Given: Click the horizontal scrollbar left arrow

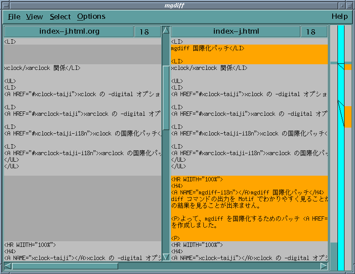Looking at the screenshot, I should 8,266.
